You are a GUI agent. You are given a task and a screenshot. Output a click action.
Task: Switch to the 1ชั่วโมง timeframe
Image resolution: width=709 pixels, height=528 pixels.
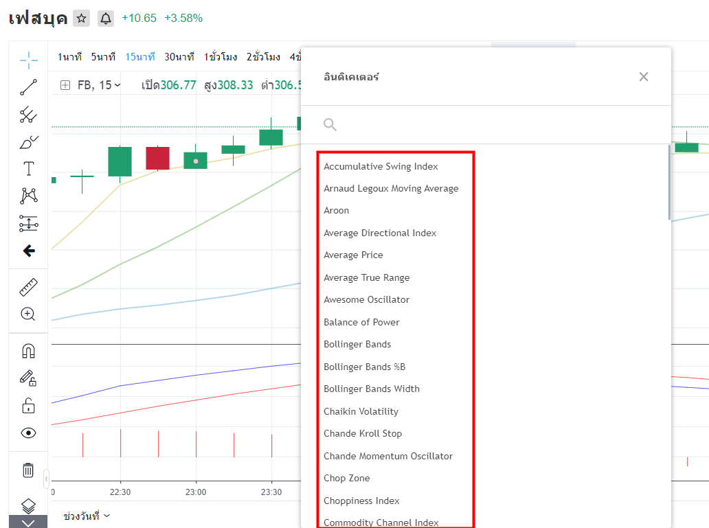pos(220,57)
